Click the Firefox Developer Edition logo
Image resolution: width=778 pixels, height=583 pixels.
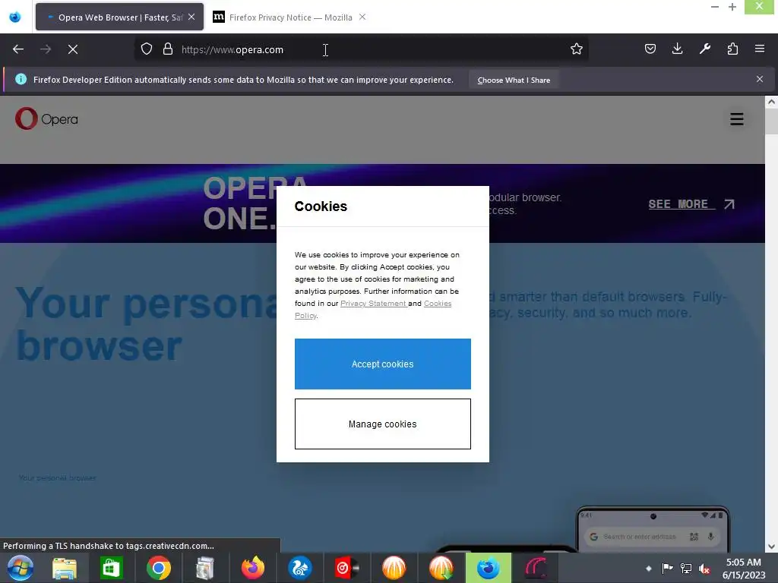[x=15, y=17]
